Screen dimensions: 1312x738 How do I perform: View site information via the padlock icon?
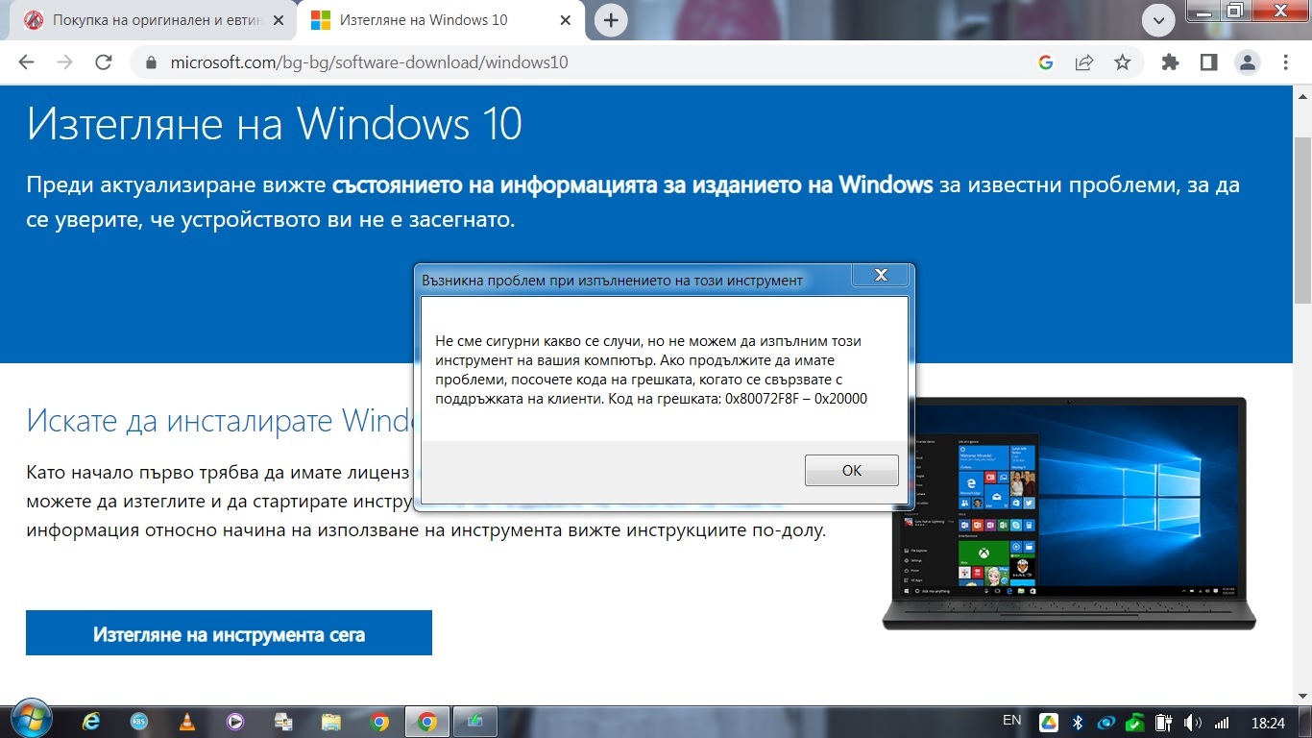(x=150, y=63)
